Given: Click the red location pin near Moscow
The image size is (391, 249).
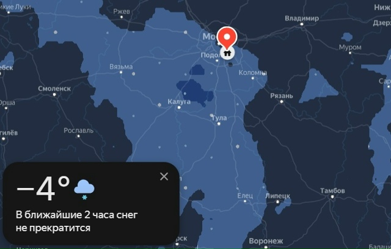Looking at the screenshot, I should tap(227, 37).
